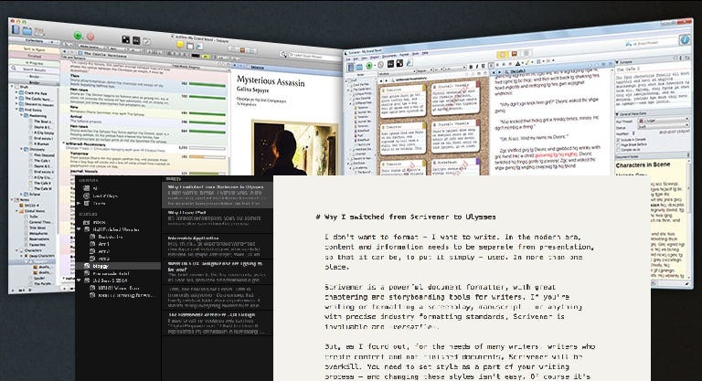Click the empty progress bar beside 5,250 in Mac Scrivener
The image size is (702, 381).
[207, 148]
